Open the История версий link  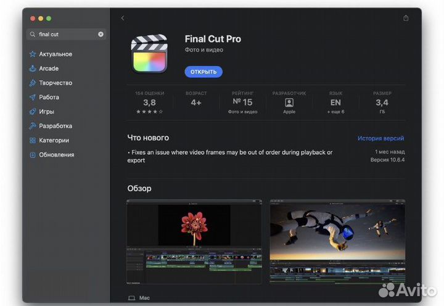tap(380, 138)
